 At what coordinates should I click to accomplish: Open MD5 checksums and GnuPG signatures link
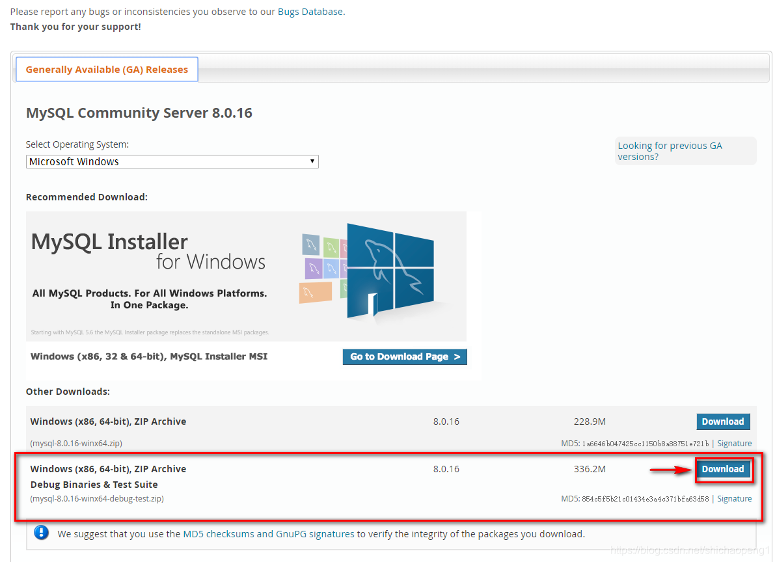click(x=268, y=534)
